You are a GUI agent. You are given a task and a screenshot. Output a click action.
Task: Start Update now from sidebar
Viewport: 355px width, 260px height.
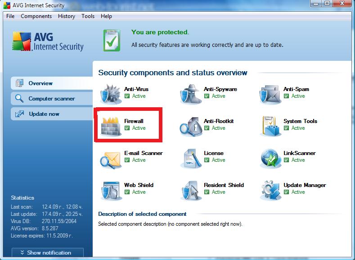pyautogui.click(x=52, y=114)
